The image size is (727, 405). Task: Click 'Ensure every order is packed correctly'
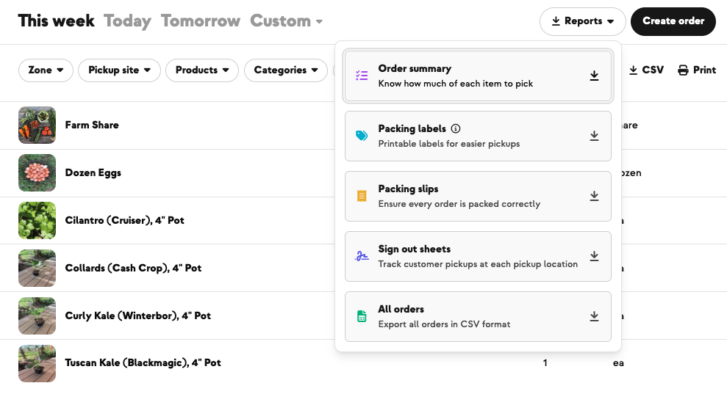point(459,204)
